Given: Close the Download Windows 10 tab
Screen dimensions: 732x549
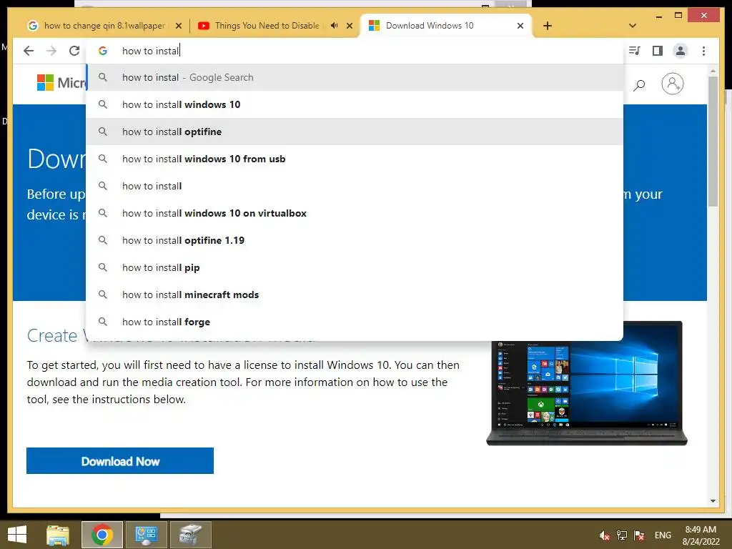Looking at the screenshot, I should 520,26.
